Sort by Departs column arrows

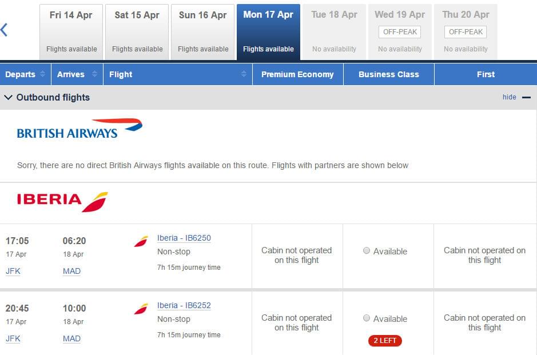[x=42, y=74]
